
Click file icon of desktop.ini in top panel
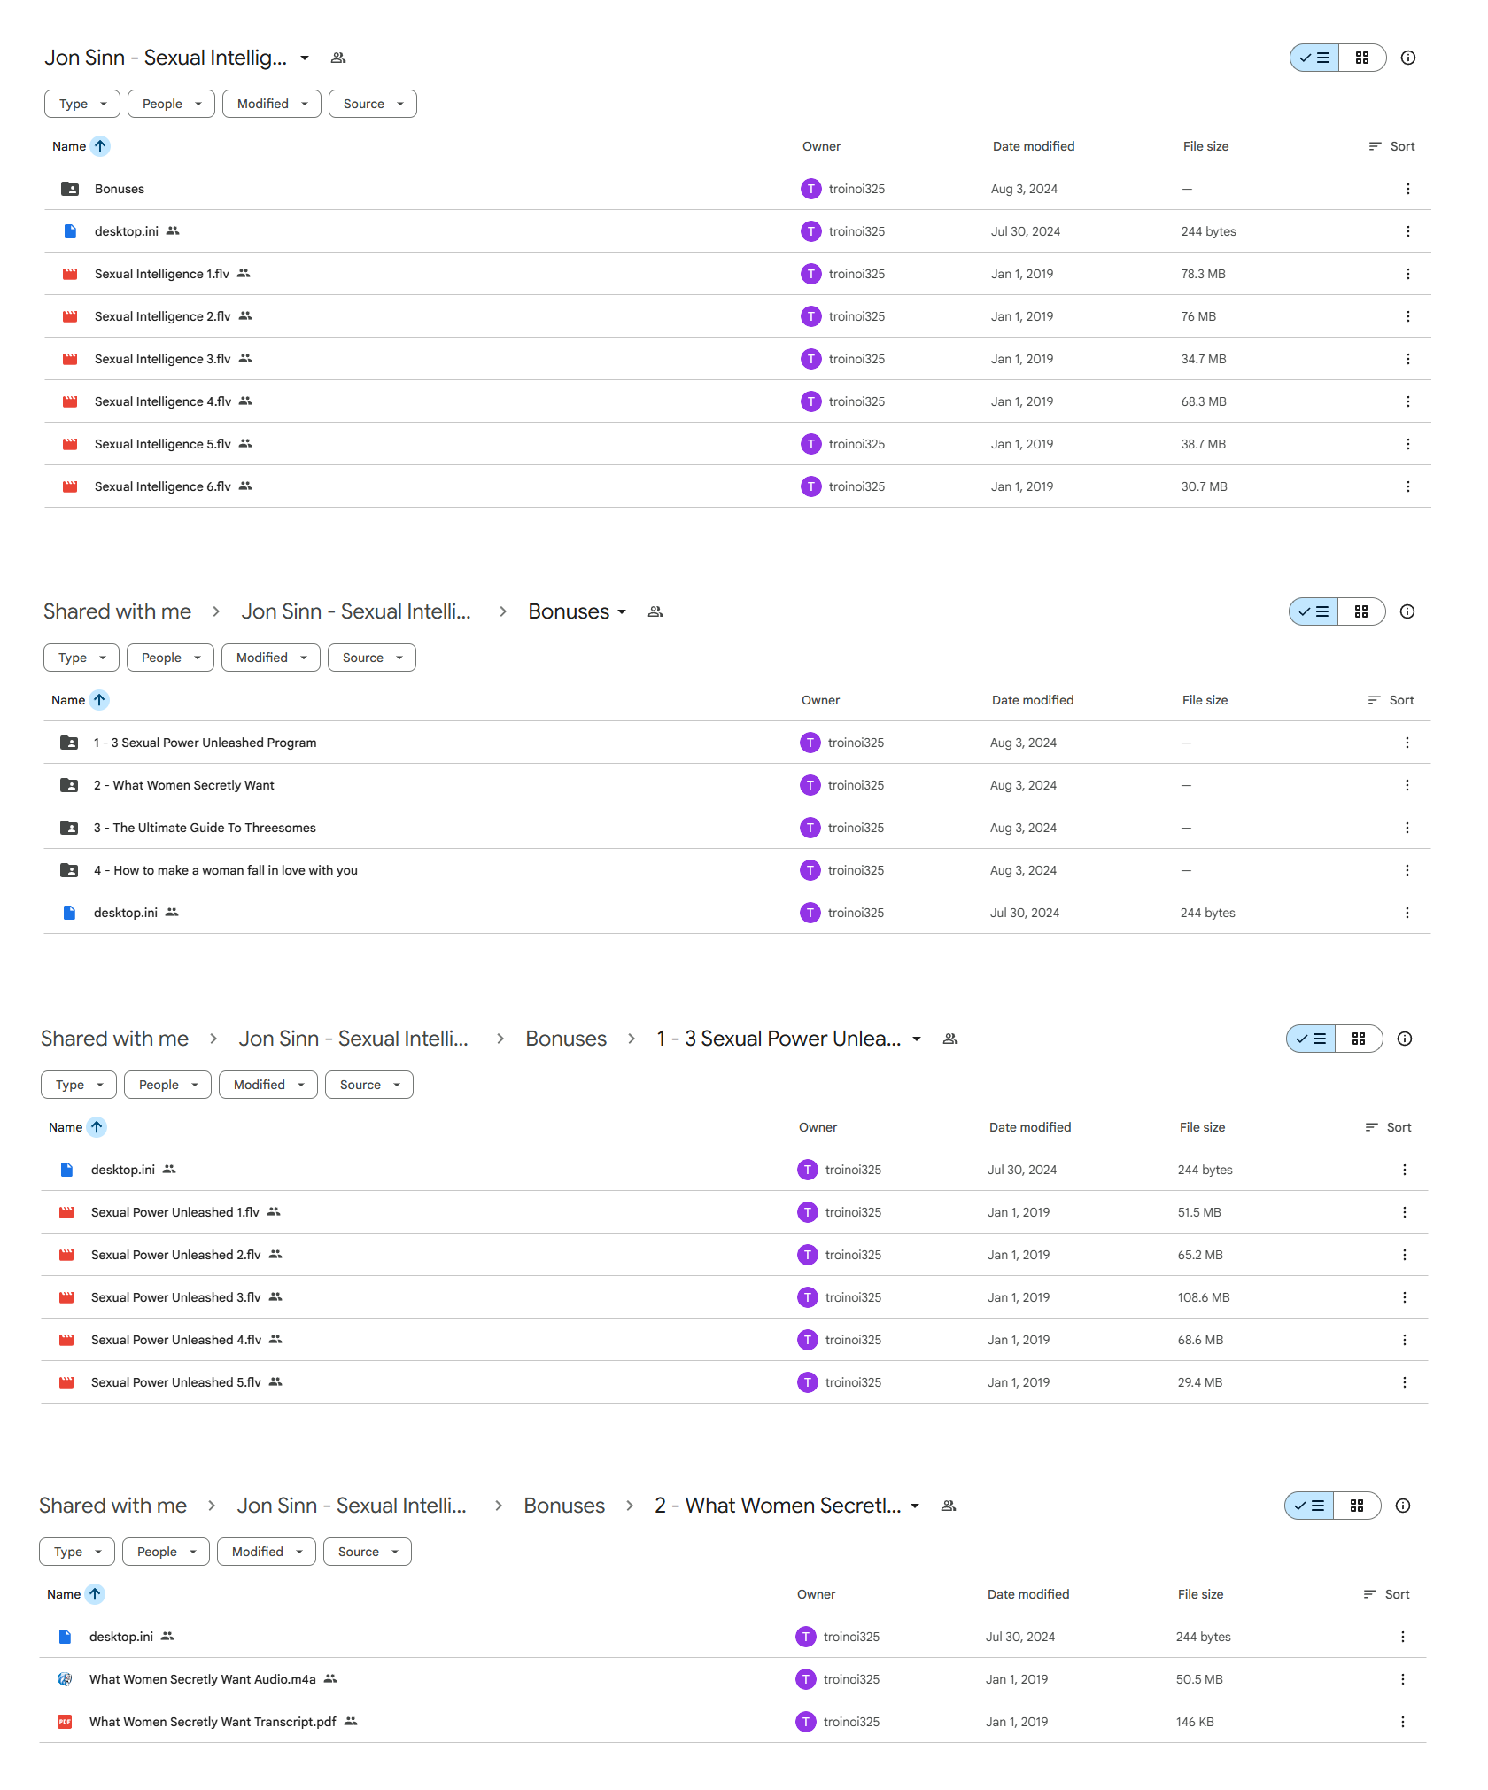pos(70,231)
